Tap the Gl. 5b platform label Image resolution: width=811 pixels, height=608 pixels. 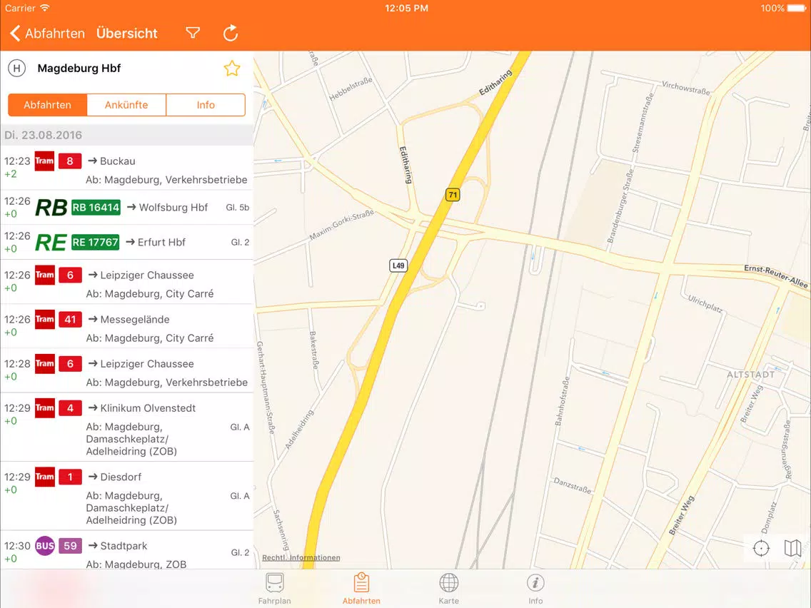[238, 208]
